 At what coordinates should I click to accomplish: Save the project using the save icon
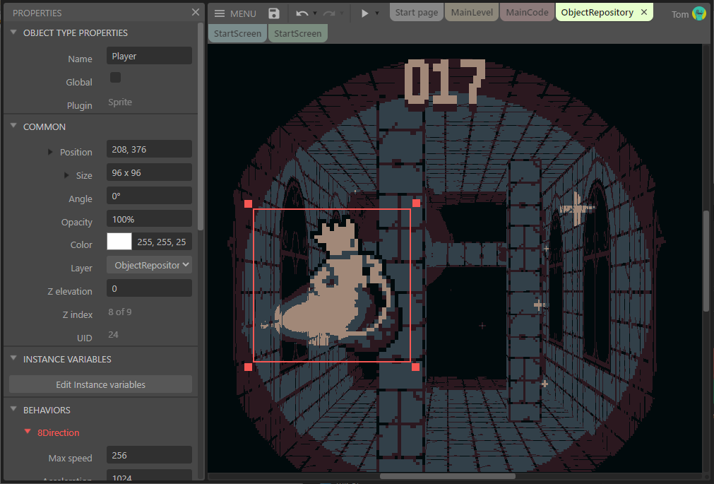click(273, 13)
